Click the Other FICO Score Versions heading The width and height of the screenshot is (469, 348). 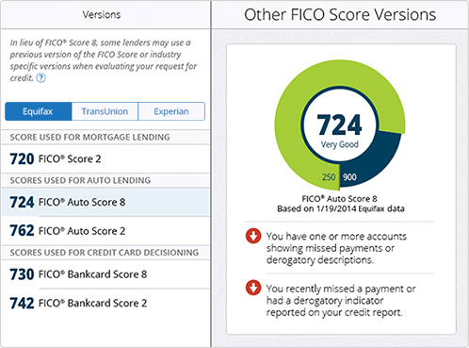click(340, 14)
